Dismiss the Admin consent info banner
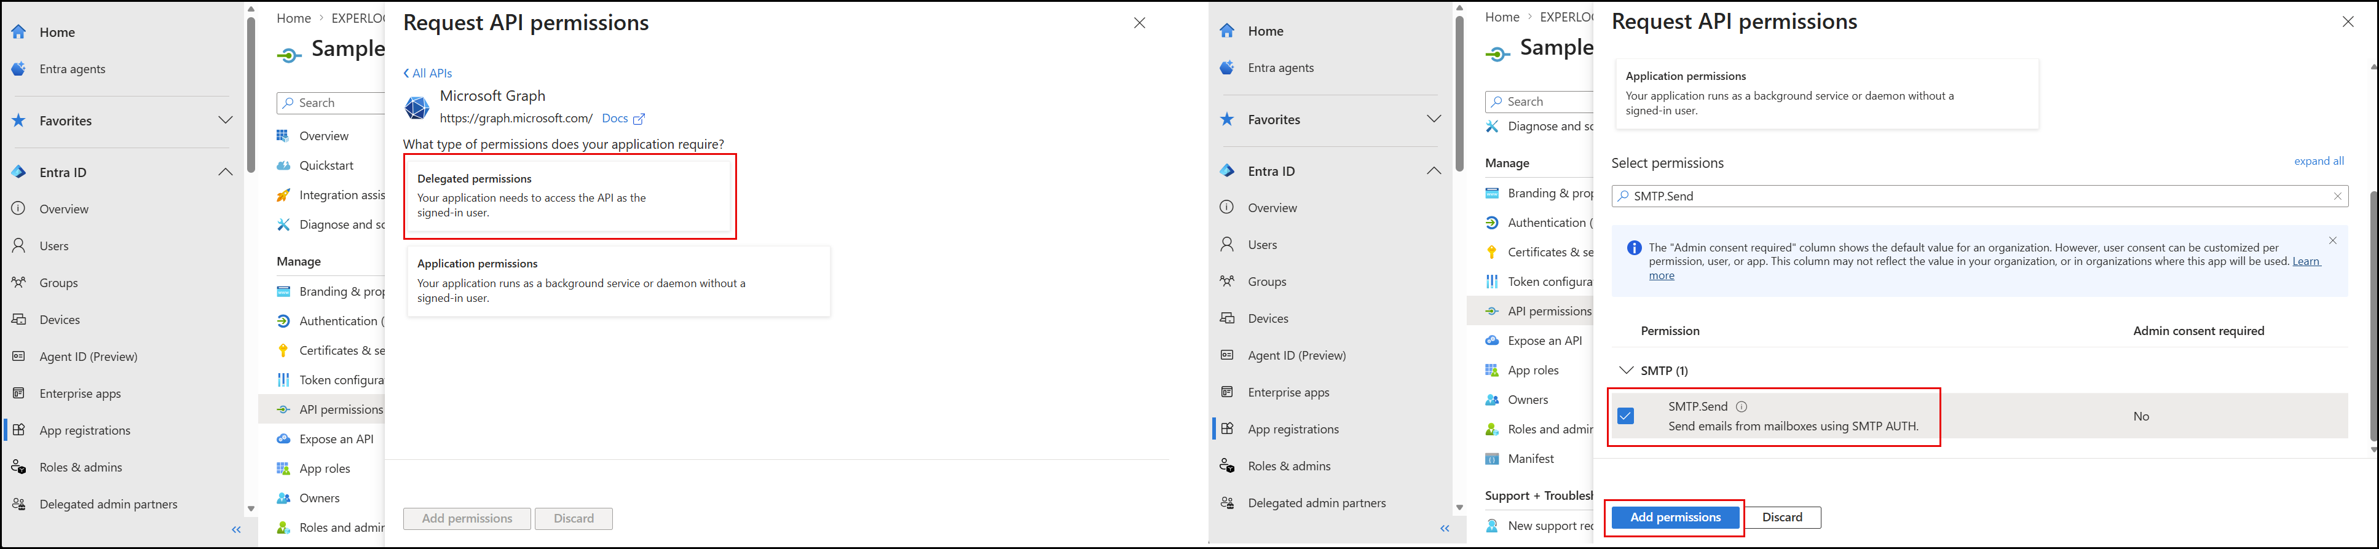Image resolution: width=2379 pixels, height=549 pixels. pos(2333,240)
